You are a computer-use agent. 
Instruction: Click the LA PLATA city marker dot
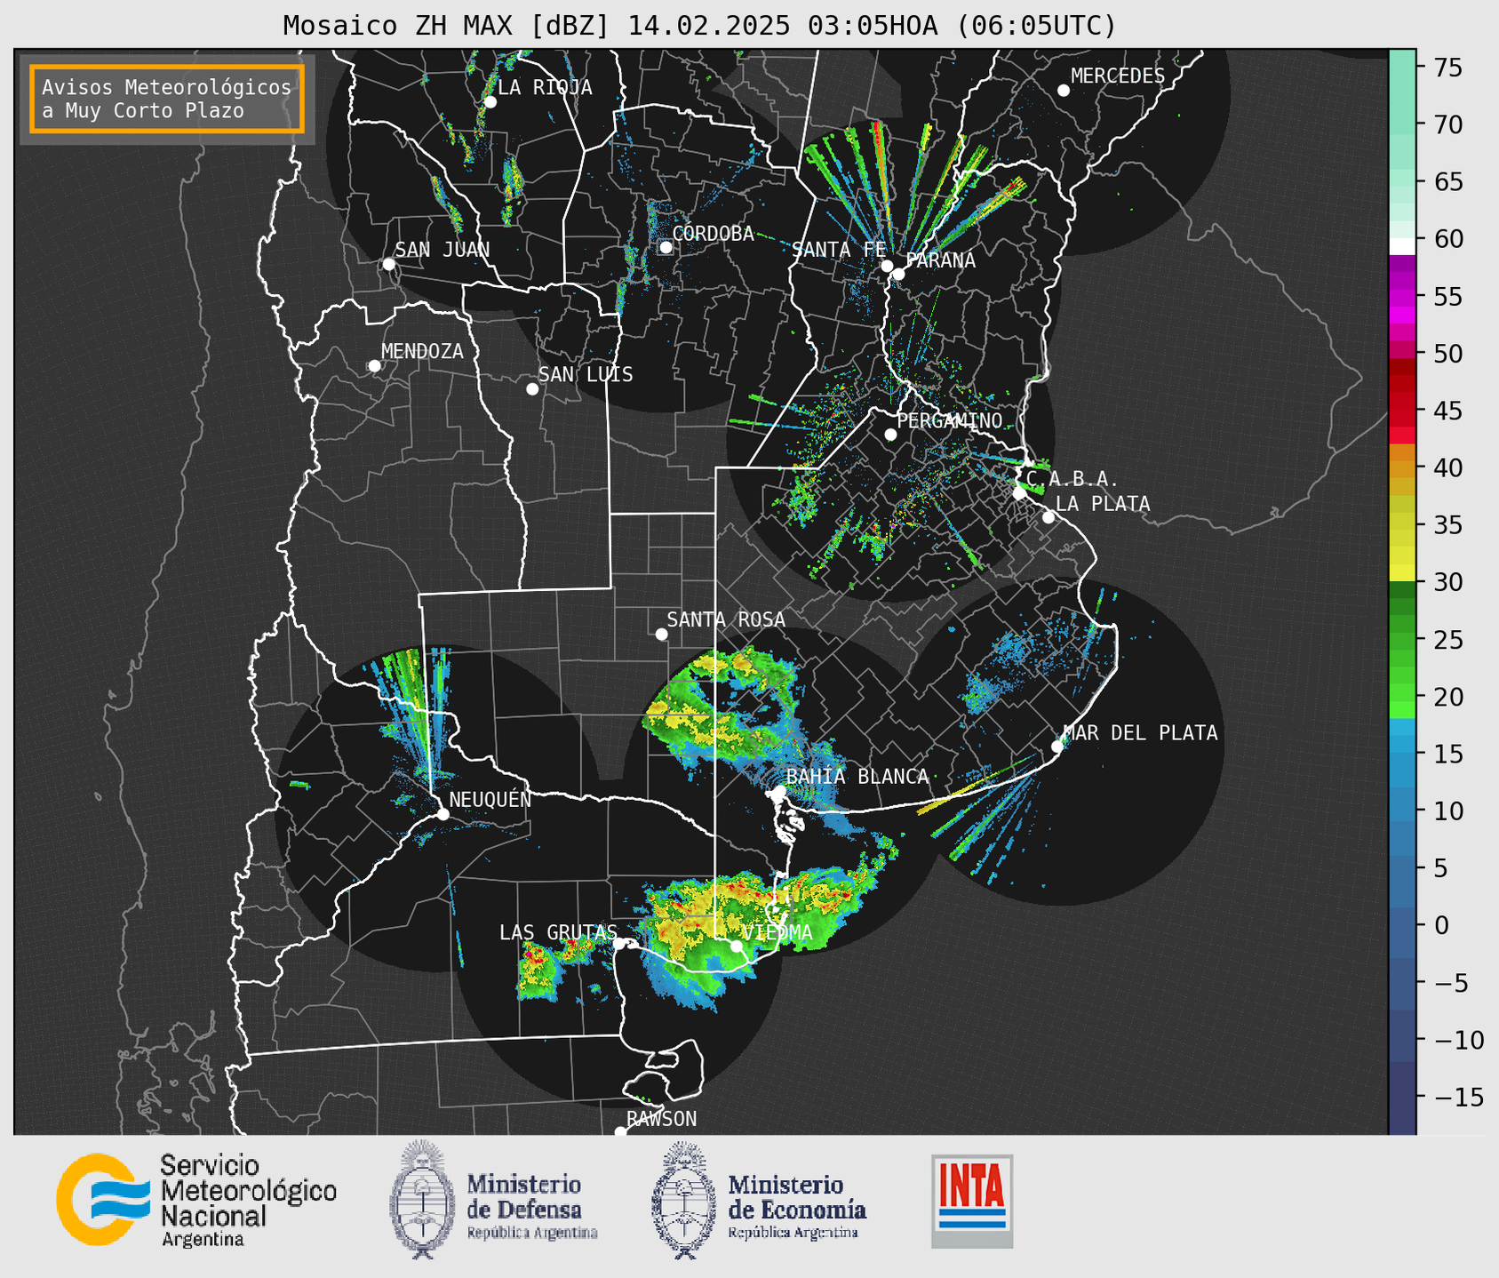[1049, 517]
